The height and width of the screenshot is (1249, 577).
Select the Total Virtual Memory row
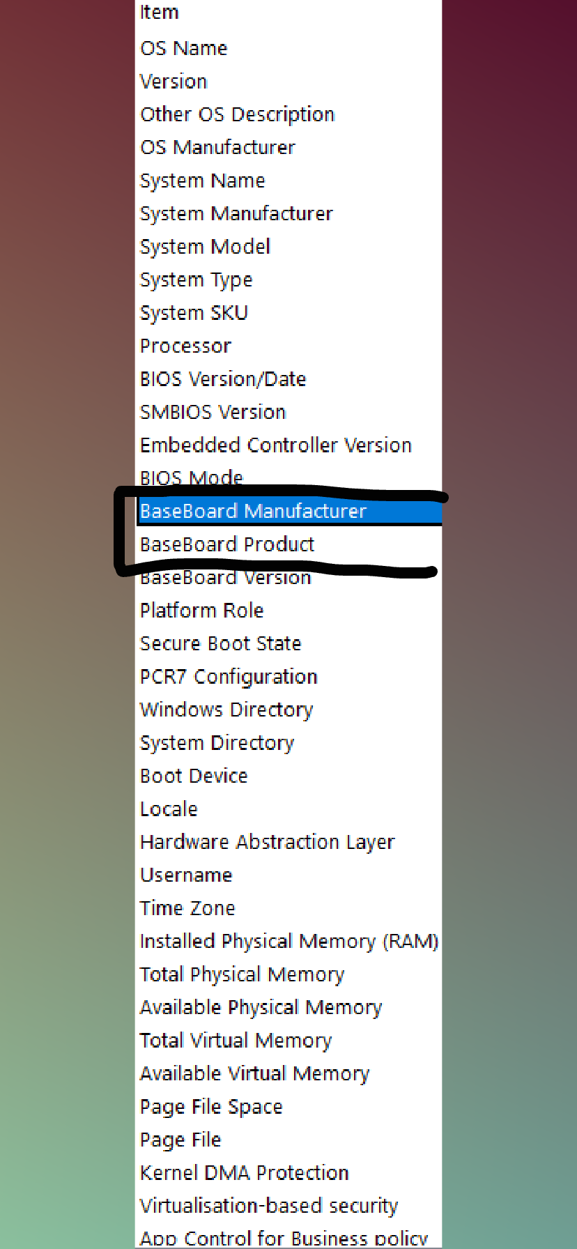[288, 1041]
